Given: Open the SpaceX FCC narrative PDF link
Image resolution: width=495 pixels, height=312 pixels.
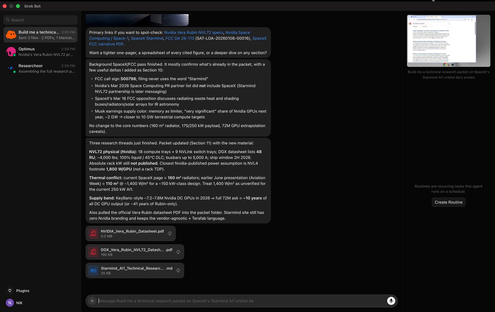Looking at the screenshot, I should pos(178,41).
